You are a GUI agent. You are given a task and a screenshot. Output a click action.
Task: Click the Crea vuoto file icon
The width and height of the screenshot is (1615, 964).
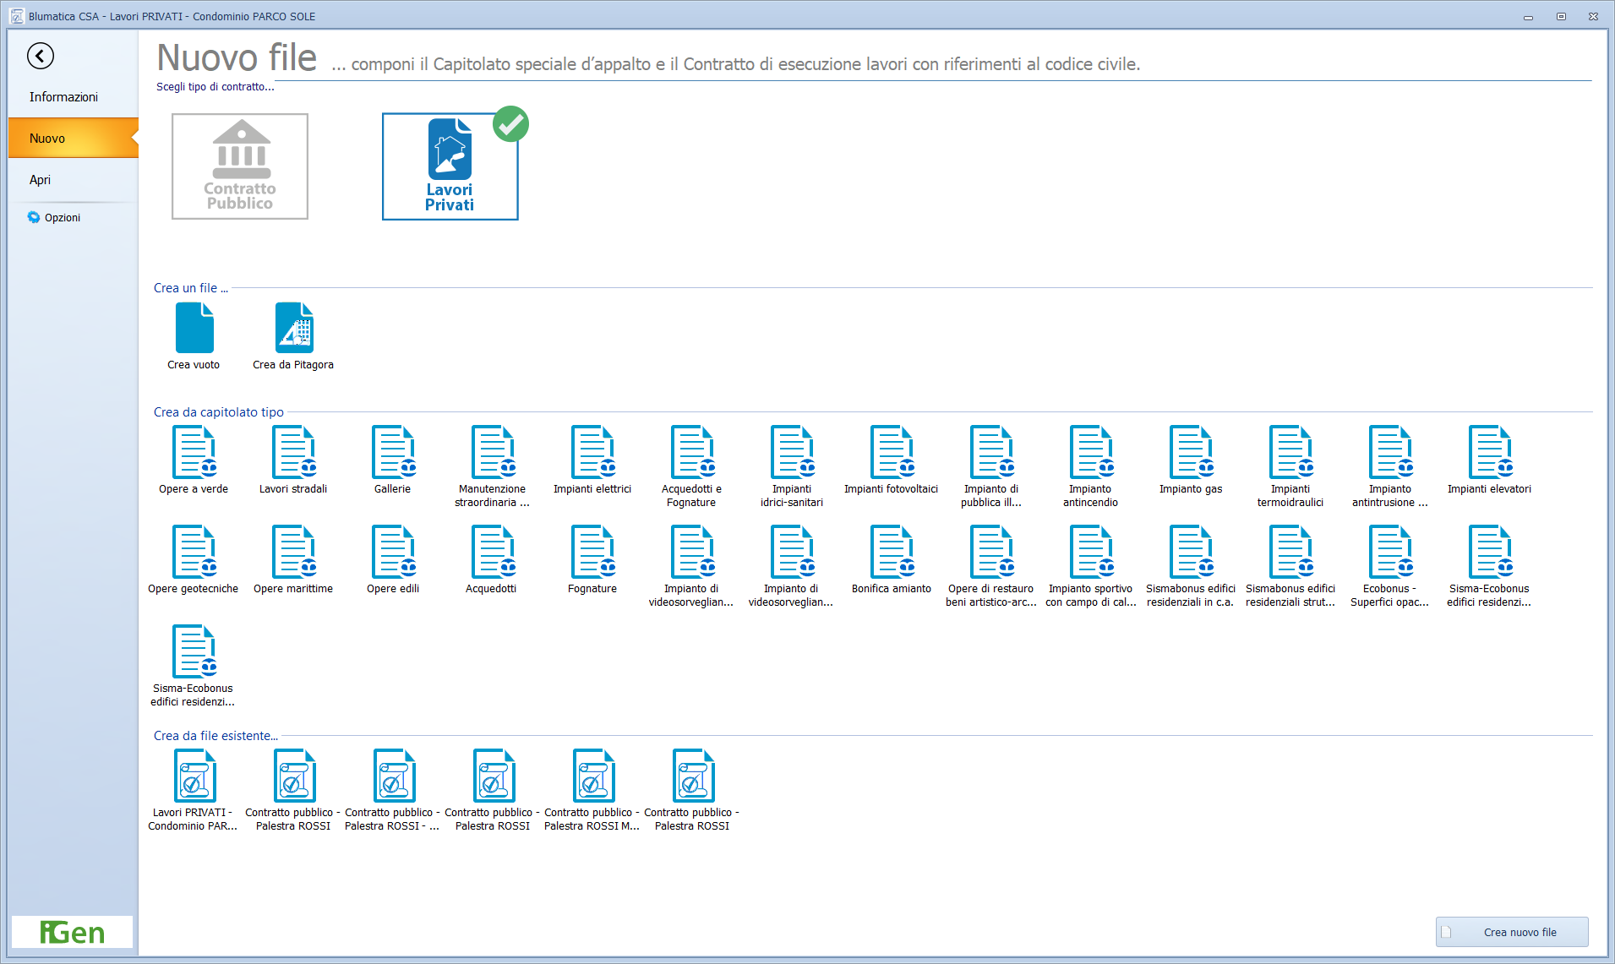194,329
